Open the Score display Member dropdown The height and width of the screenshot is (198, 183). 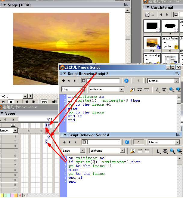tap(15, 130)
